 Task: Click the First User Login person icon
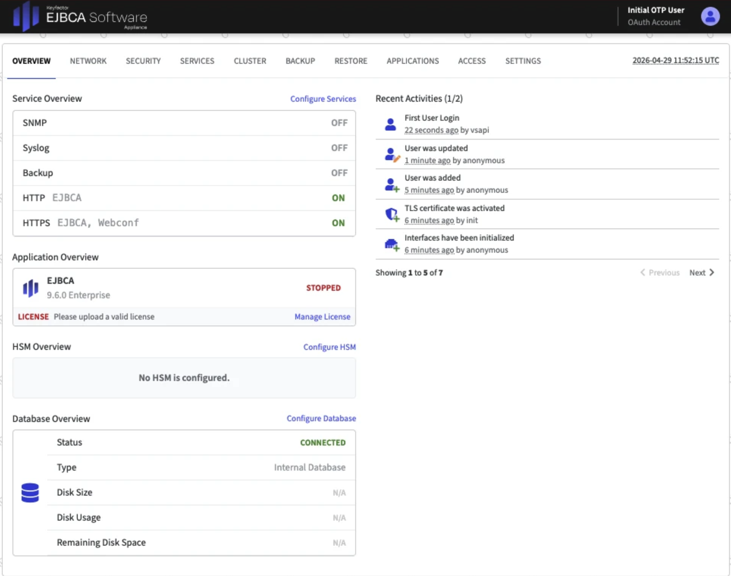[x=390, y=124]
